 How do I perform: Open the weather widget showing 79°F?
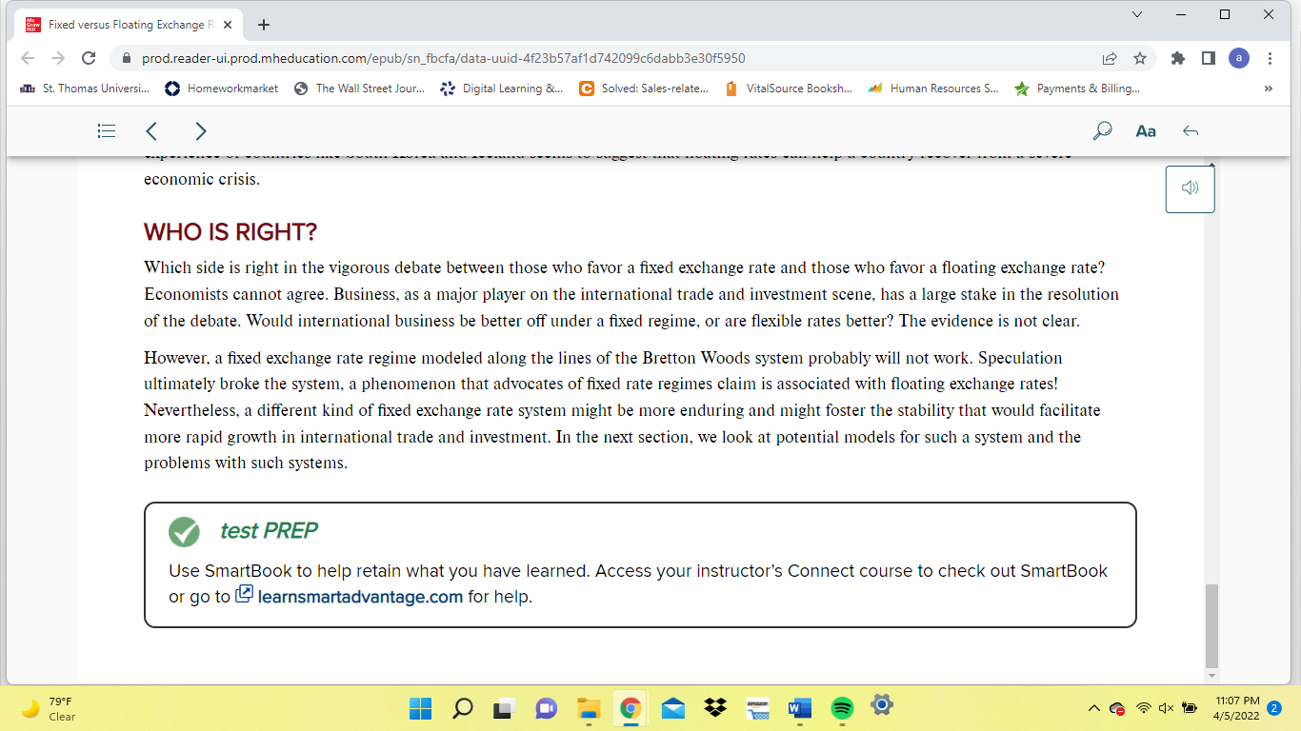[x=48, y=708]
